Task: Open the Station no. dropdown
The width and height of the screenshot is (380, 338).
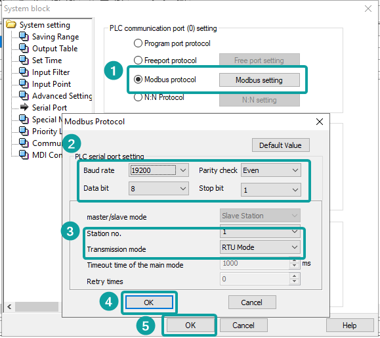Action: pyautogui.click(x=260, y=231)
